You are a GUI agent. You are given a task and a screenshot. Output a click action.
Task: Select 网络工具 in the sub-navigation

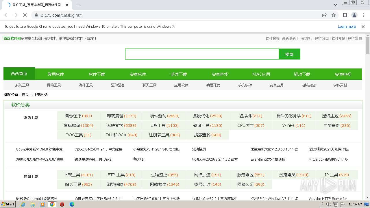coord(54,85)
